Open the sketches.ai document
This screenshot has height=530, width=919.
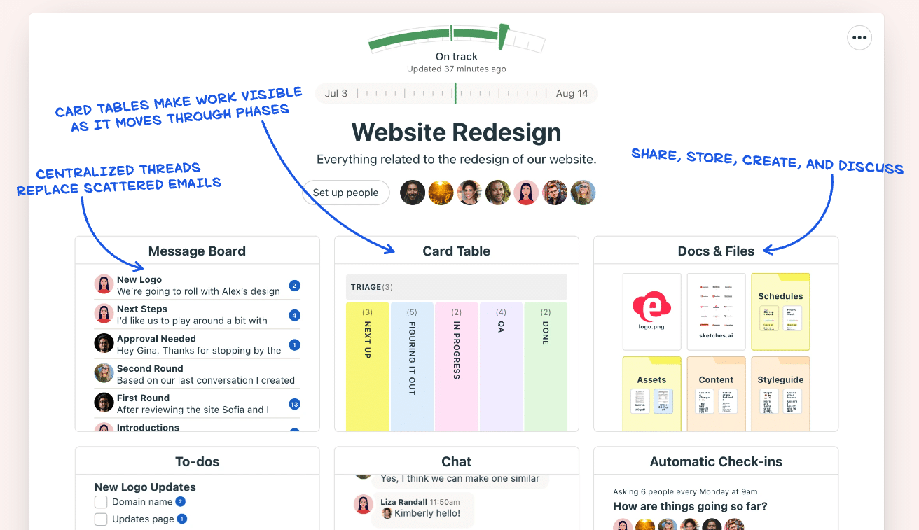(x=716, y=311)
